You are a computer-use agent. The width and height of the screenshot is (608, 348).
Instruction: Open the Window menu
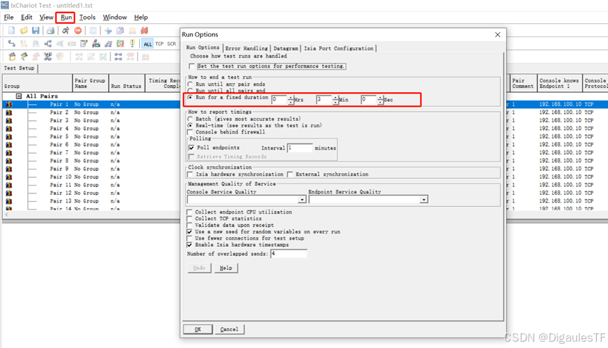coord(115,18)
